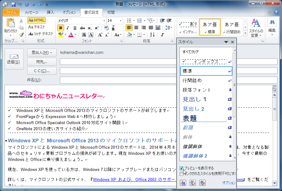Apply italic formatting
Viewport: 282px width, 191px height.
(x=68, y=28)
